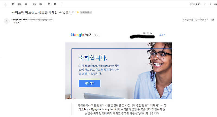
Task: Toggle the yellow importance marker beside the subject
Action: (x=78, y=12)
